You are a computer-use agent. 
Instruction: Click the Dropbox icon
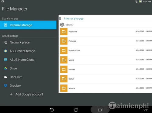pos(5,86)
